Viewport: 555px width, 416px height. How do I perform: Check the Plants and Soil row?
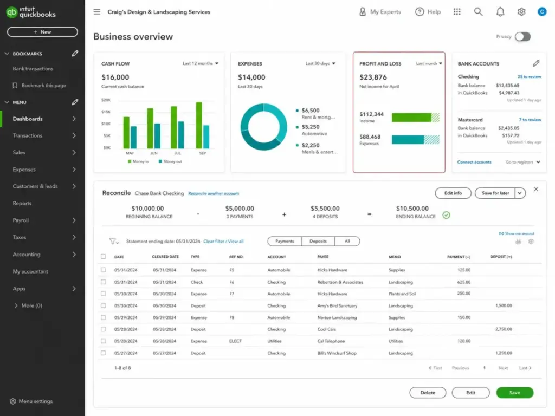pos(104,294)
